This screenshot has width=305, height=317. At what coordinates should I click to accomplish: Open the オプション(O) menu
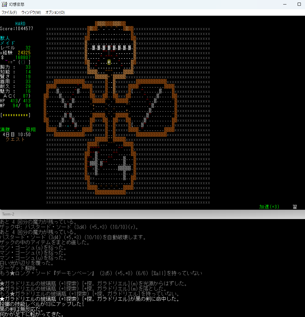(x=55, y=13)
